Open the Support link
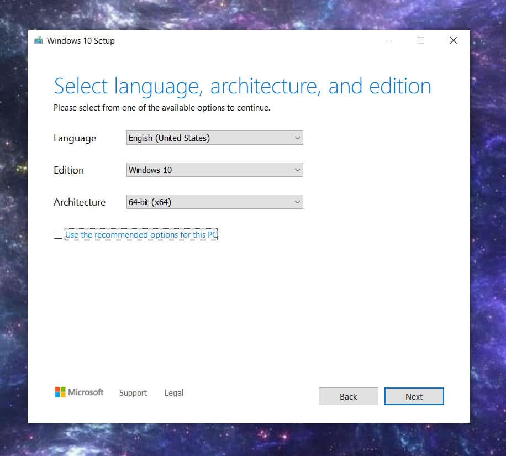This screenshot has height=456, width=506. [133, 393]
